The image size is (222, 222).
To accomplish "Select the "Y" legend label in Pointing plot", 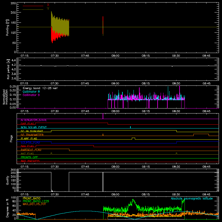I will [x=48, y=9].
